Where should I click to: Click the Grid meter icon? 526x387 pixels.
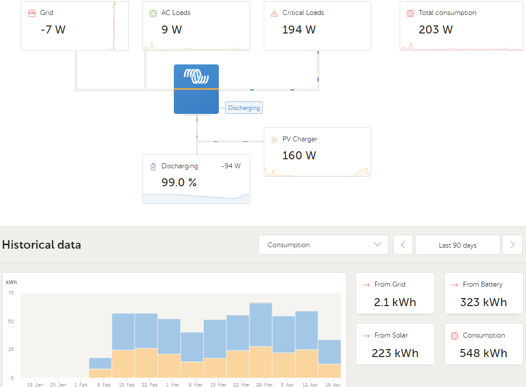[32, 13]
